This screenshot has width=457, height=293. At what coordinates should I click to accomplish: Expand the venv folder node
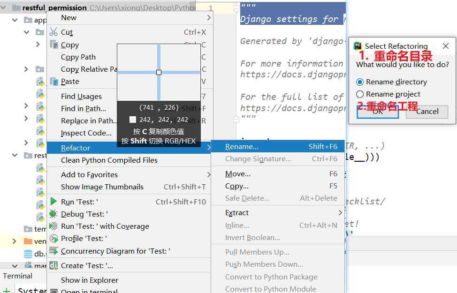(x=14, y=241)
